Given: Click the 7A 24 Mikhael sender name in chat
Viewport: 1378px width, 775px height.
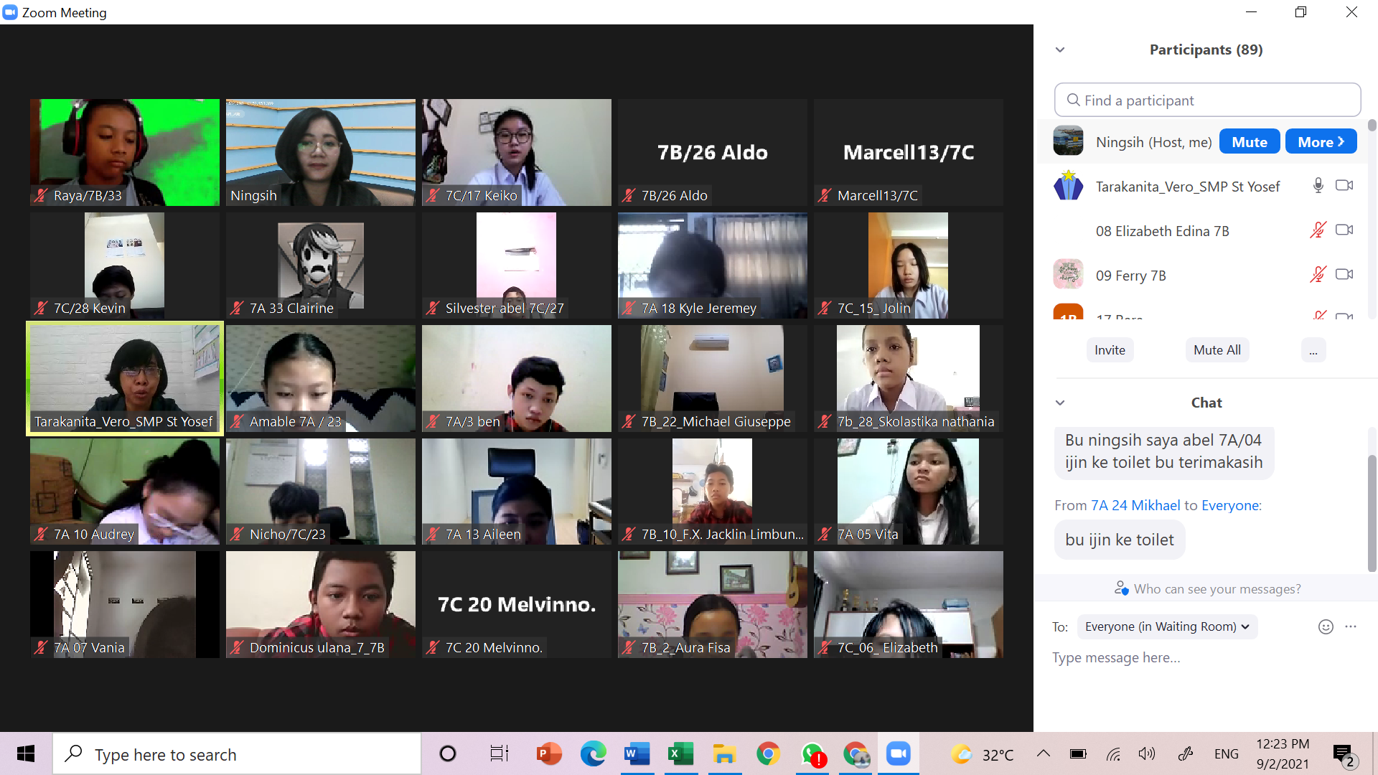Looking at the screenshot, I should tap(1135, 505).
